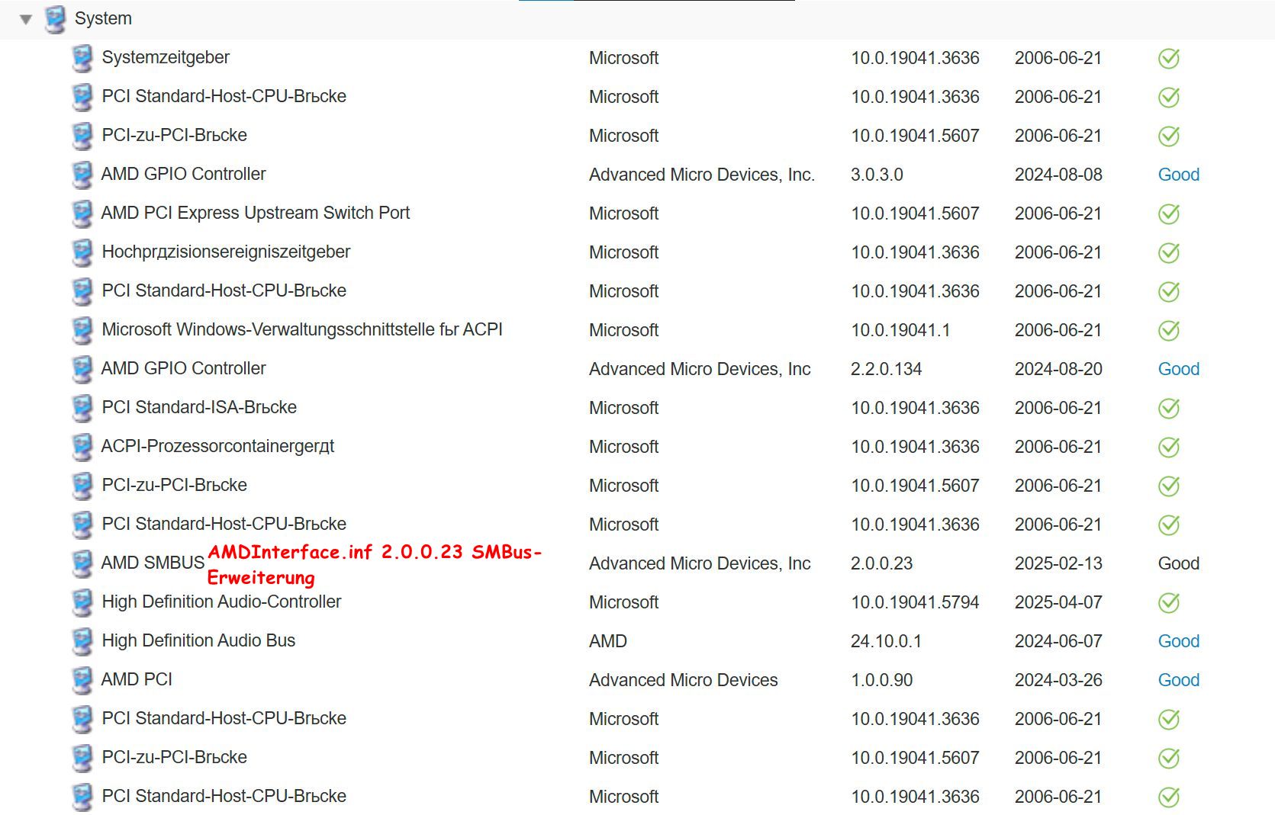
Task: Click the Good status in AMD SMBUS row
Action: 1179,563
